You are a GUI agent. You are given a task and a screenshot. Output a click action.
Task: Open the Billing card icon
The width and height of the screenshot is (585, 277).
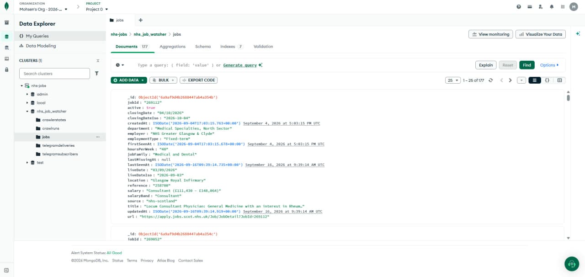point(530,7)
